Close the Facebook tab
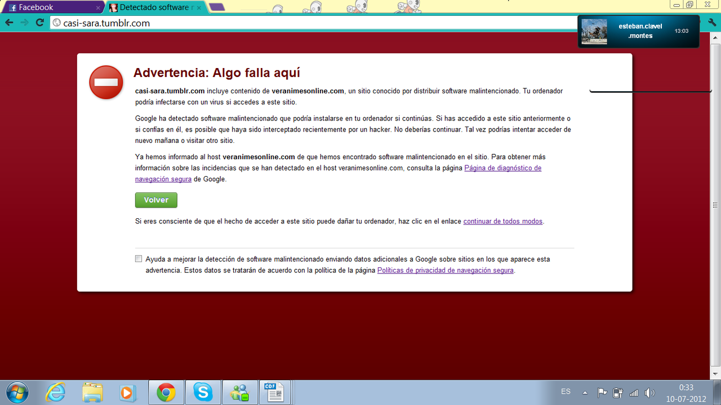The width and height of the screenshot is (721, 405). 99,8
